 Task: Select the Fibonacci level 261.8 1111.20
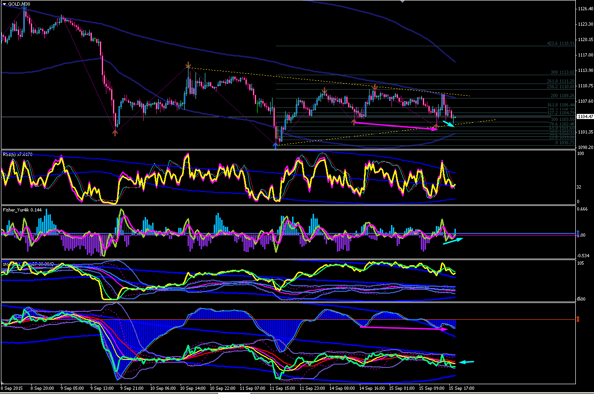click(561, 81)
